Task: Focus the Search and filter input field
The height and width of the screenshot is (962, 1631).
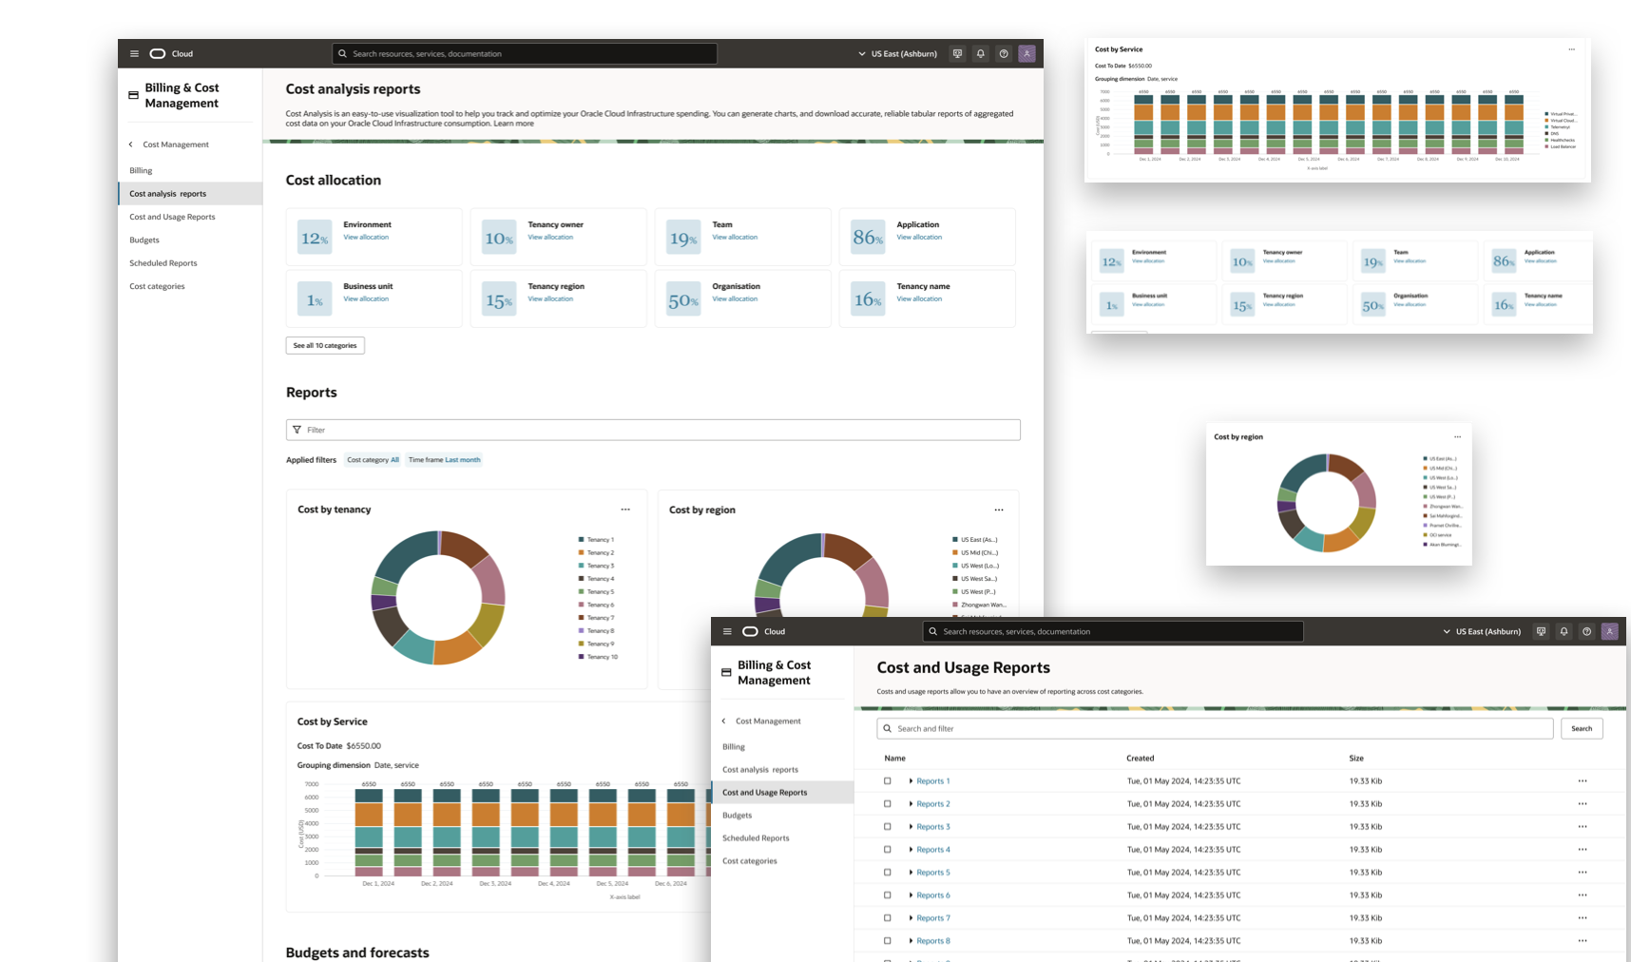Action: (1215, 728)
